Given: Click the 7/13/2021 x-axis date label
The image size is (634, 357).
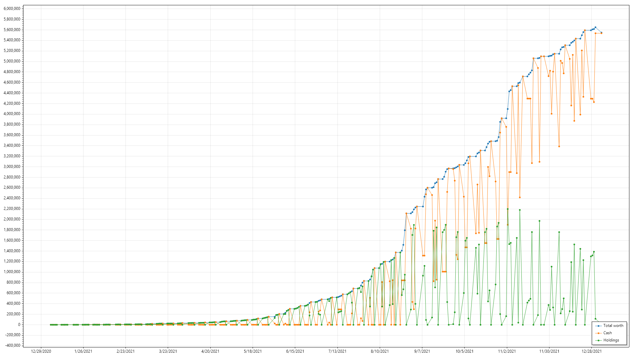Looking at the screenshot, I should [337, 351].
